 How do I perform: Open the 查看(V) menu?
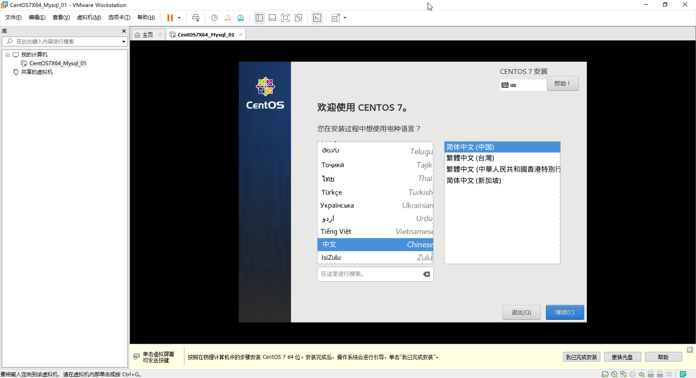(x=61, y=17)
